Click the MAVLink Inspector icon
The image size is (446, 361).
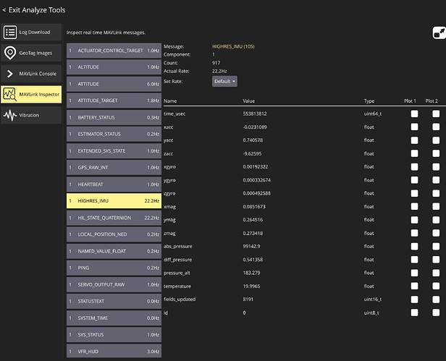10,94
